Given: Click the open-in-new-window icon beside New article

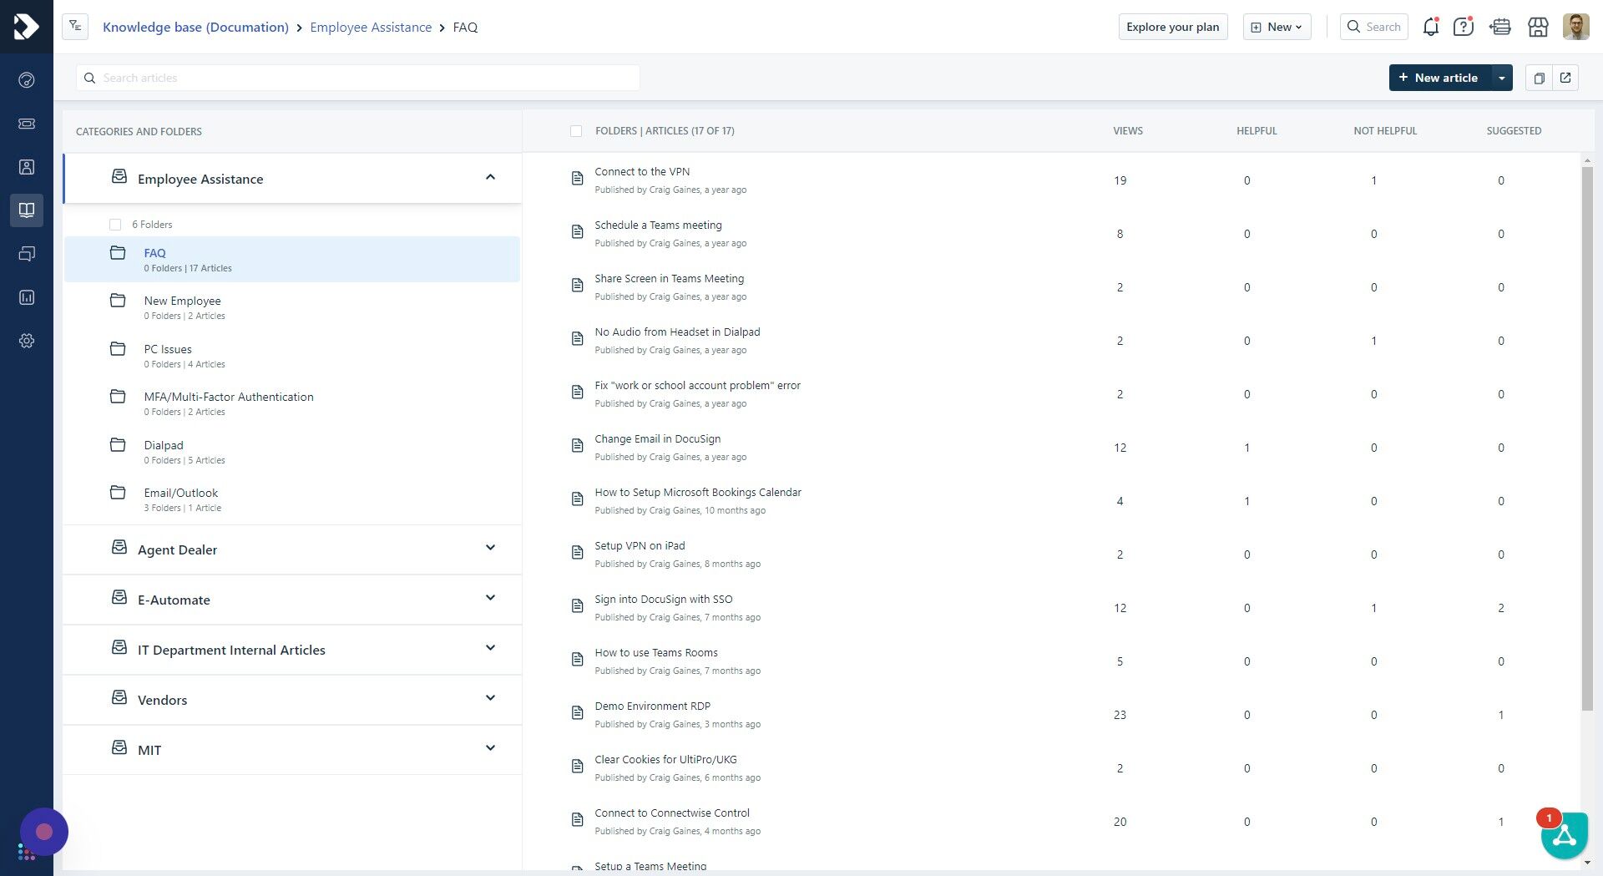Looking at the screenshot, I should 1565,78.
